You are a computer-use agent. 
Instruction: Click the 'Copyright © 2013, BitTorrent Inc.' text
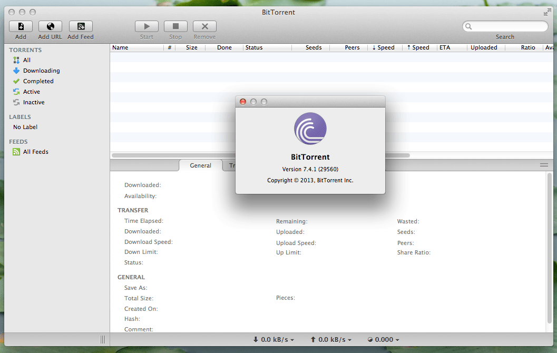point(310,180)
